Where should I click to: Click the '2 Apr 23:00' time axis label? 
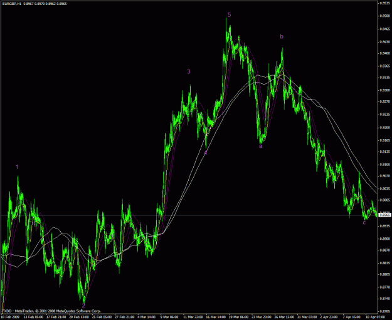pyautogui.click(x=329, y=317)
